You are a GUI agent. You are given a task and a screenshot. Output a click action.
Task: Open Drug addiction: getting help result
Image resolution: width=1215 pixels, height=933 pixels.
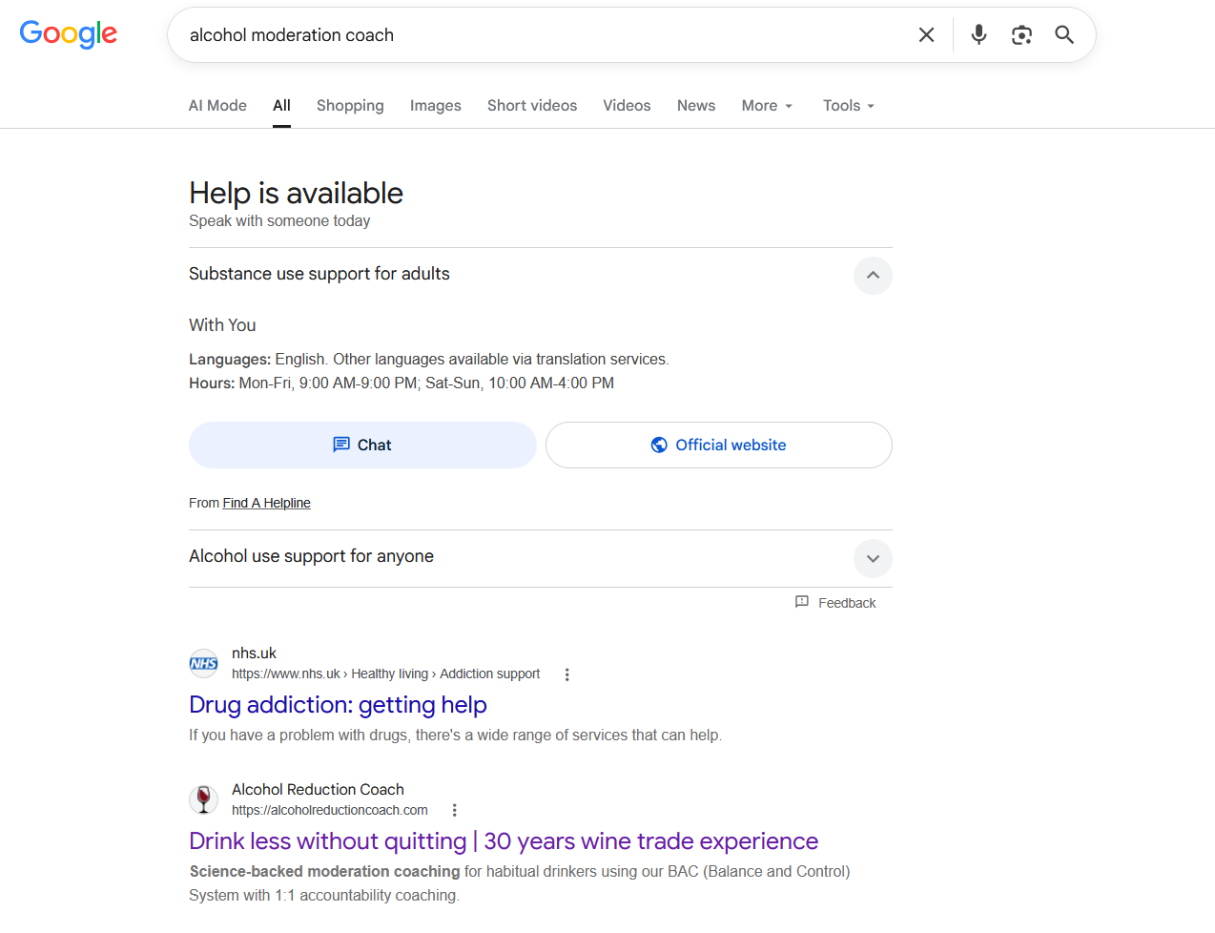tap(338, 705)
